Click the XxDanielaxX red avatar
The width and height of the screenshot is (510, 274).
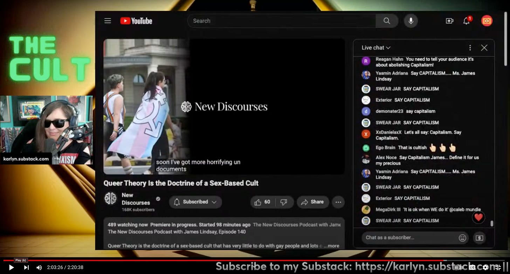366,134
